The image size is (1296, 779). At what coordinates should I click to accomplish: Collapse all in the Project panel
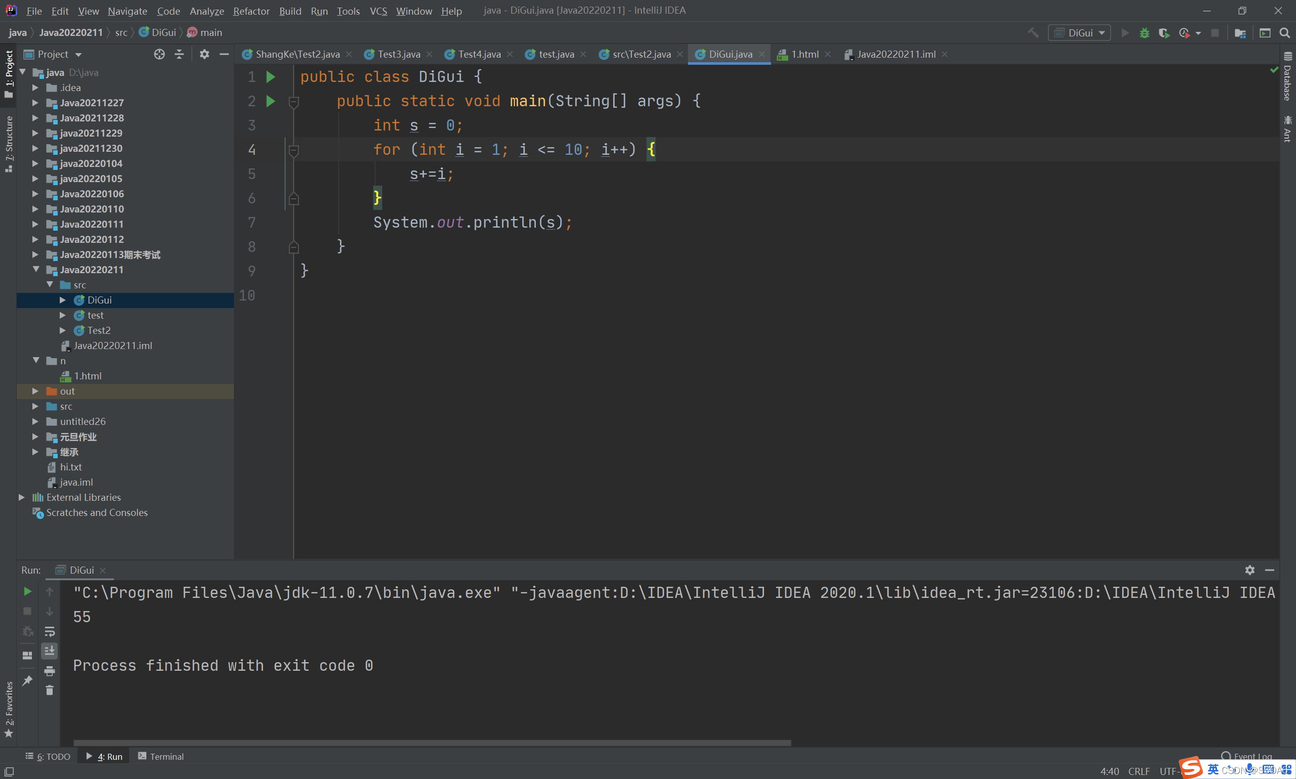point(179,54)
